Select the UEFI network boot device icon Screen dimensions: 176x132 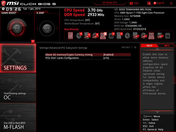(x=111, y=36)
